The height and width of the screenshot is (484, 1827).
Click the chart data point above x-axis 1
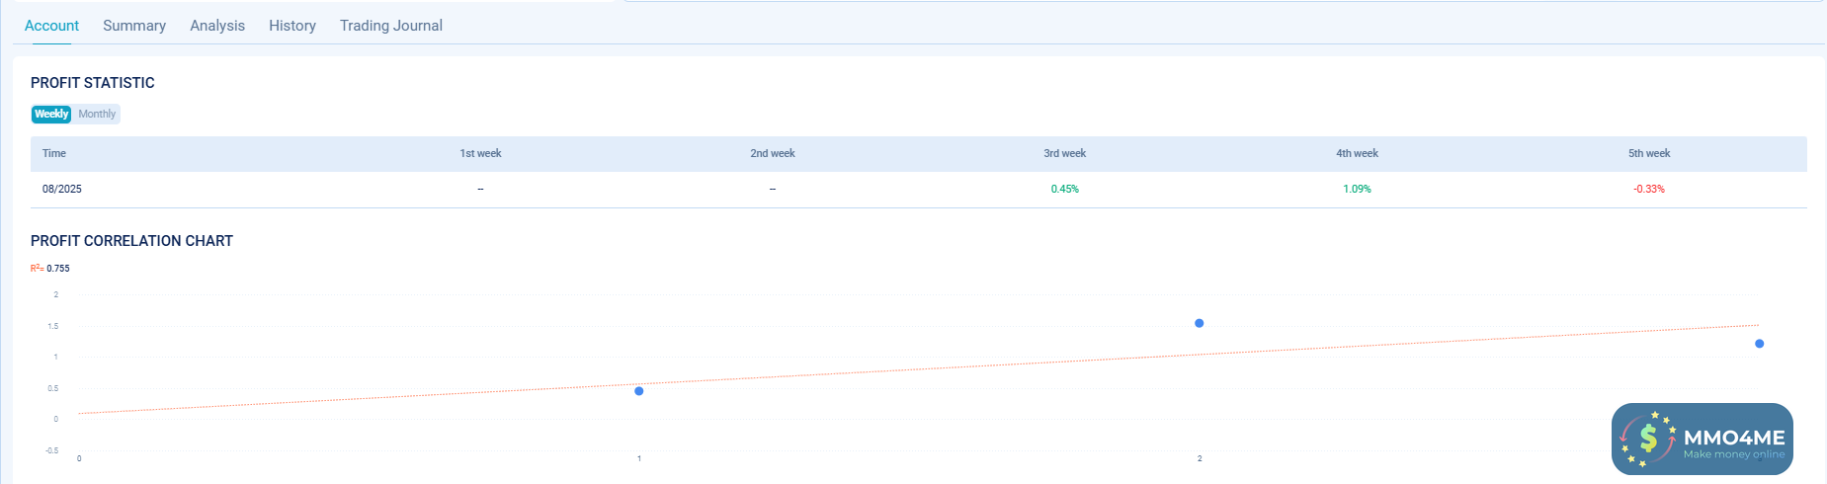[639, 391]
